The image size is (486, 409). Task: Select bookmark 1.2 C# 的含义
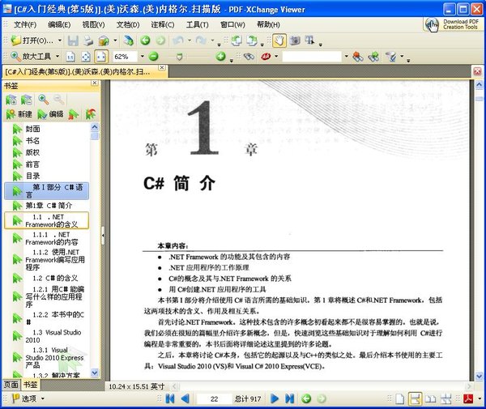[55, 279]
